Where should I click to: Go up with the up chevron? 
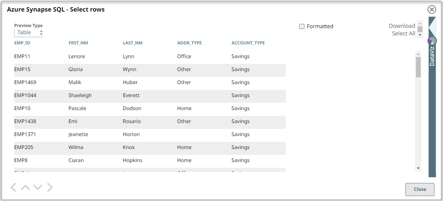click(25, 187)
